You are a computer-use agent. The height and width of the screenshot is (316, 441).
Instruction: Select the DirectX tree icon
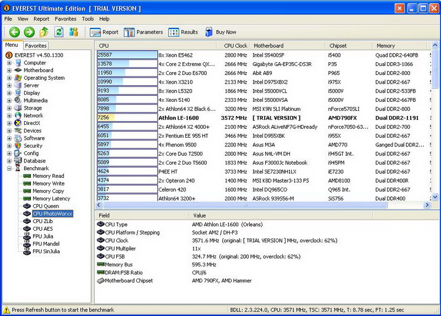[x=18, y=123]
